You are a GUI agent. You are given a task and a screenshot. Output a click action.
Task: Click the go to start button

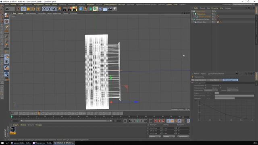(x=125, y=121)
